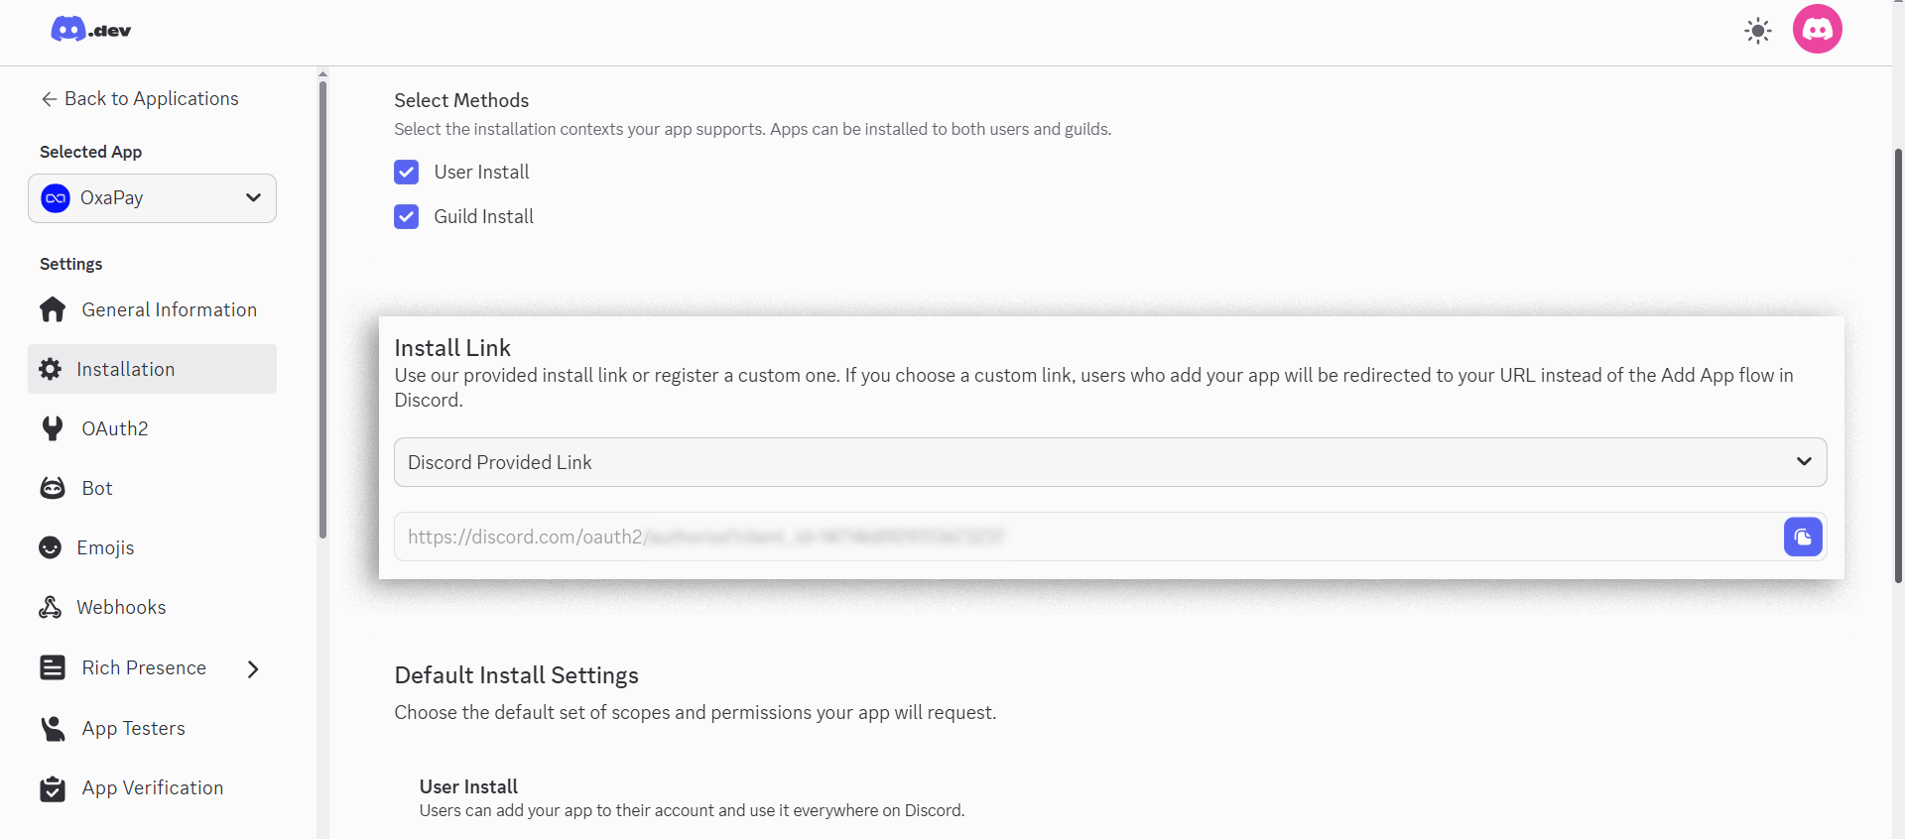This screenshot has width=1905, height=839.
Task: Expand the Rich Presence submenu arrow
Action: click(x=253, y=668)
